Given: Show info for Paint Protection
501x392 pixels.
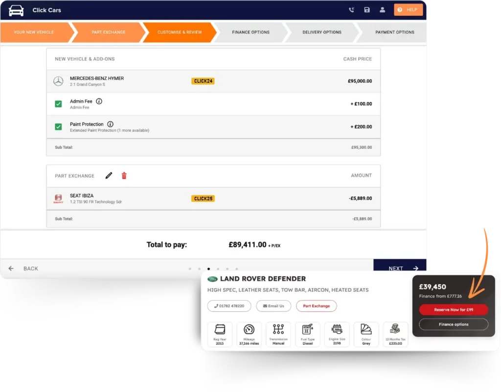Looking at the screenshot, I should tap(110, 124).
